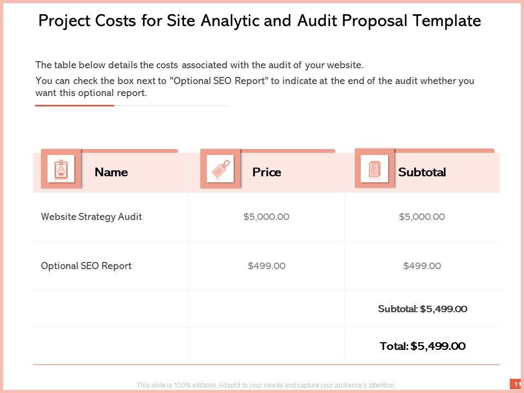Click the slide number 11 badge

pos(516,384)
